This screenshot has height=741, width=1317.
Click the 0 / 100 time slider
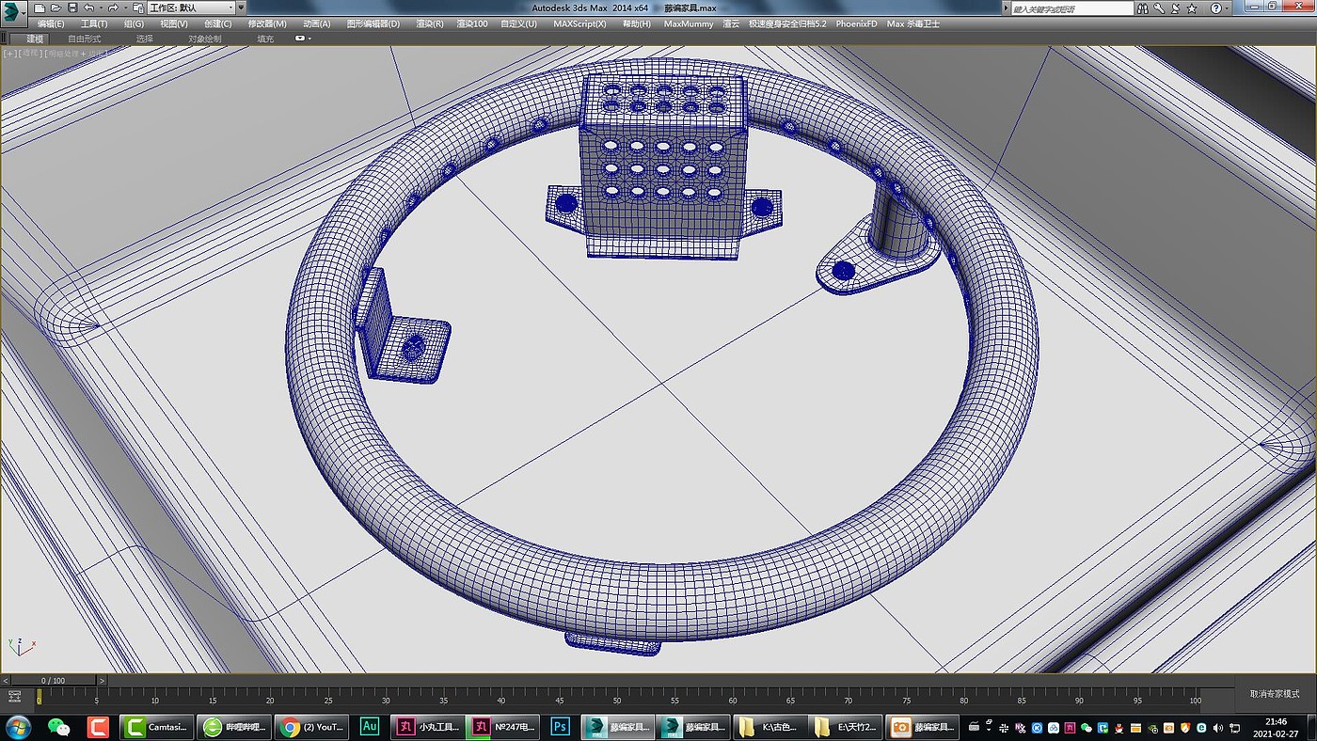tap(53, 680)
